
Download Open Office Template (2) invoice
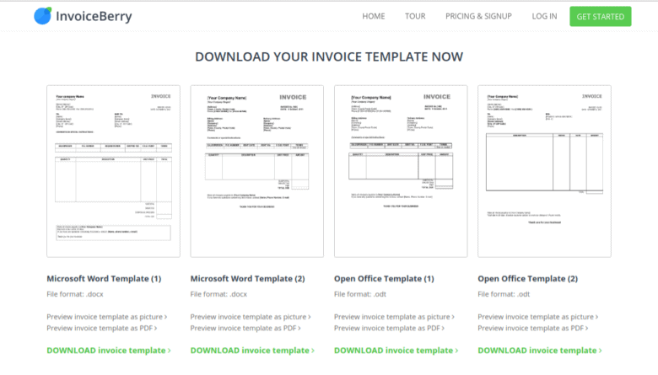click(540, 351)
